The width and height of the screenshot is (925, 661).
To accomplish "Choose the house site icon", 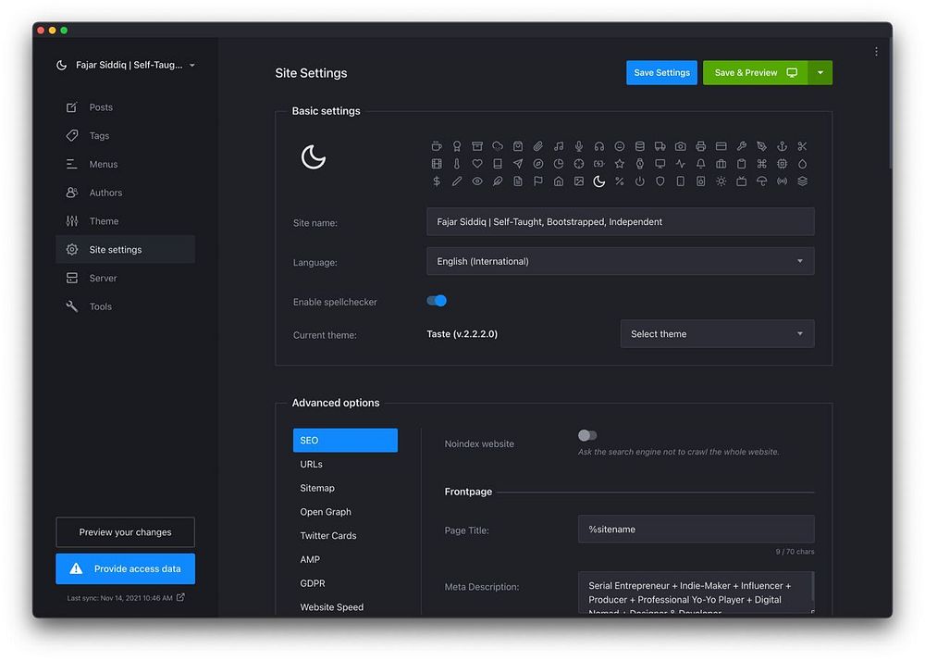I will pyautogui.click(x=559, y=181).
